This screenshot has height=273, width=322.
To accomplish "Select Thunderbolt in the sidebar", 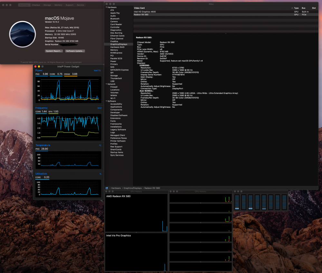I will click(x=116, y=78).
